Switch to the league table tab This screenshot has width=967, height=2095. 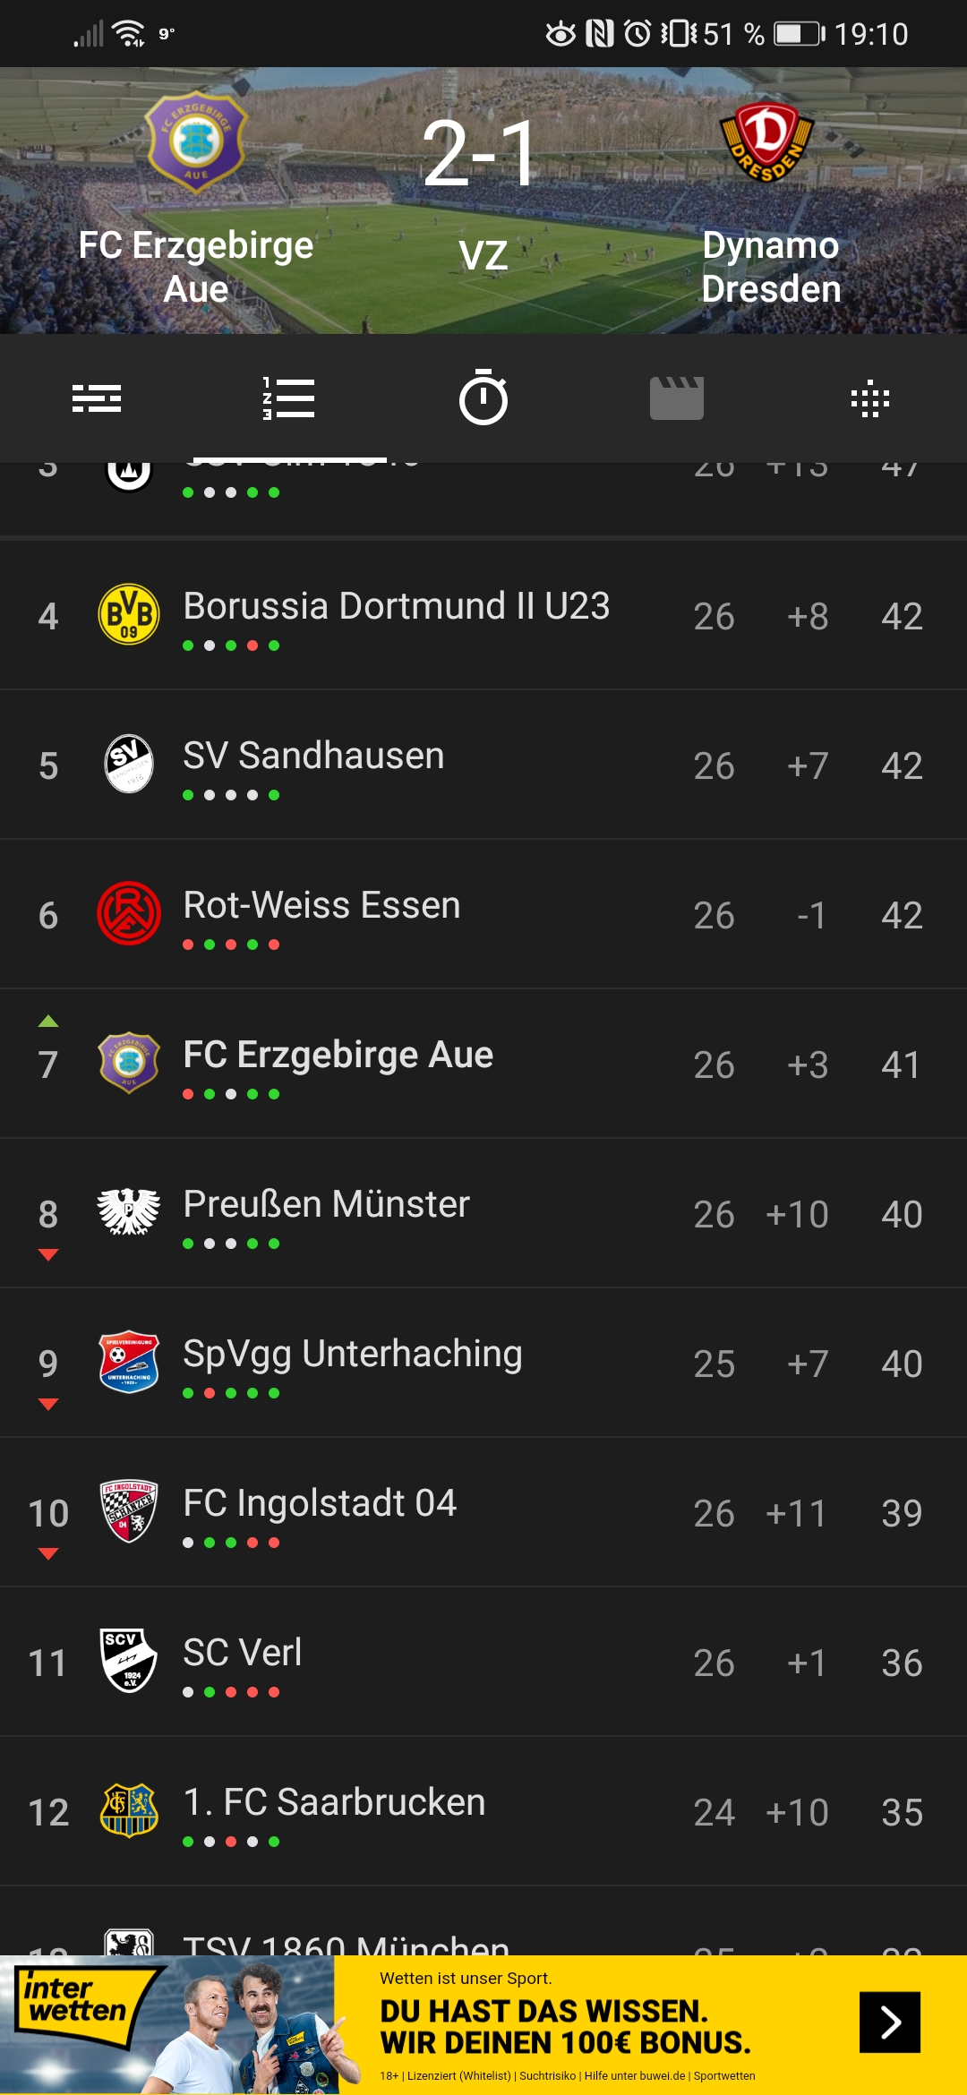[289, 398]
